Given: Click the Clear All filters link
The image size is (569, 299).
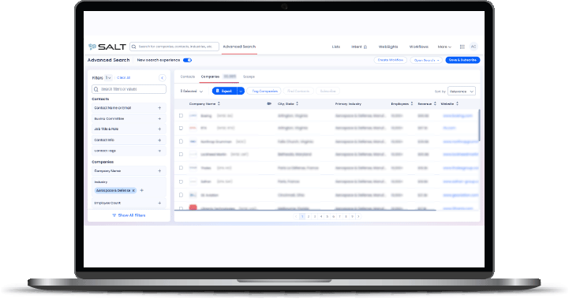Looking at the screenshot, I should (x=123, y=78).
